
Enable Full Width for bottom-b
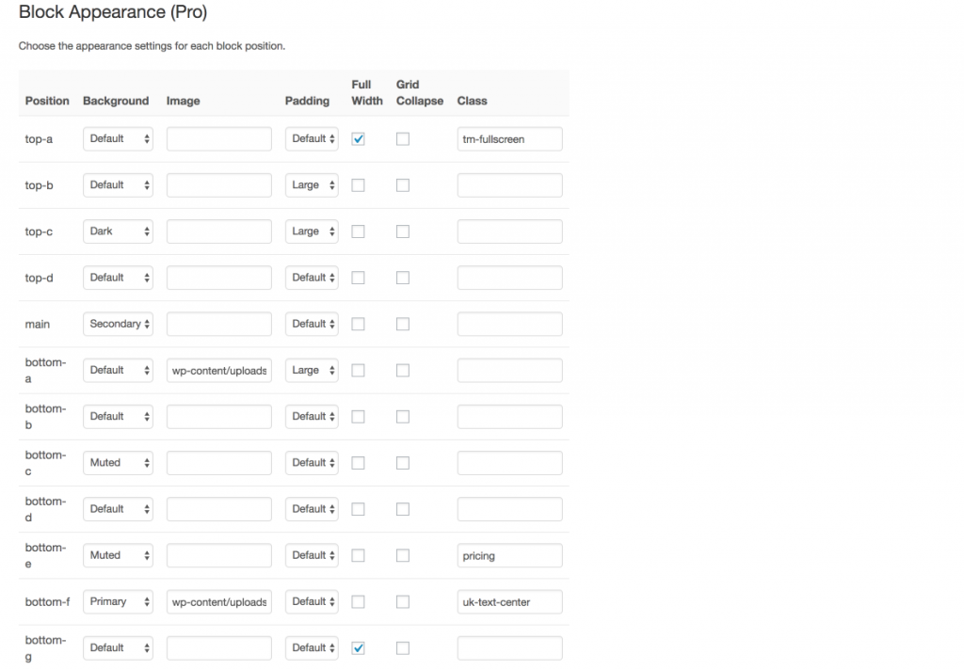tap(358, 416)
